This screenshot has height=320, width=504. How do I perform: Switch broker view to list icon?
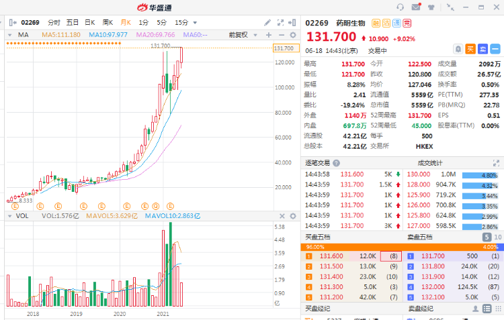(487, 309)
